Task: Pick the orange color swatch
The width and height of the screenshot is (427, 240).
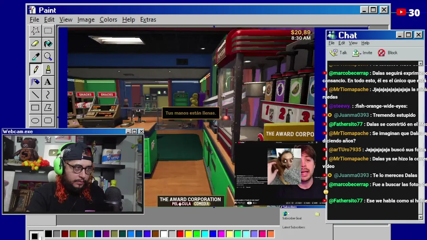Action: [x=271, y=234]
